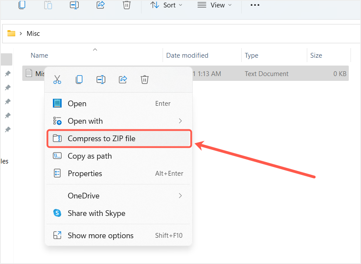
Task: Sort by the Date modified column header
Action: click(x=187, y=56)
